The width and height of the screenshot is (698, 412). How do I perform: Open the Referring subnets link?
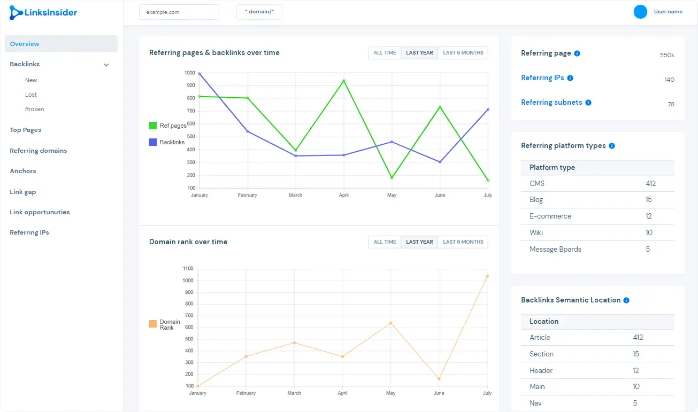tap(551, 103)
